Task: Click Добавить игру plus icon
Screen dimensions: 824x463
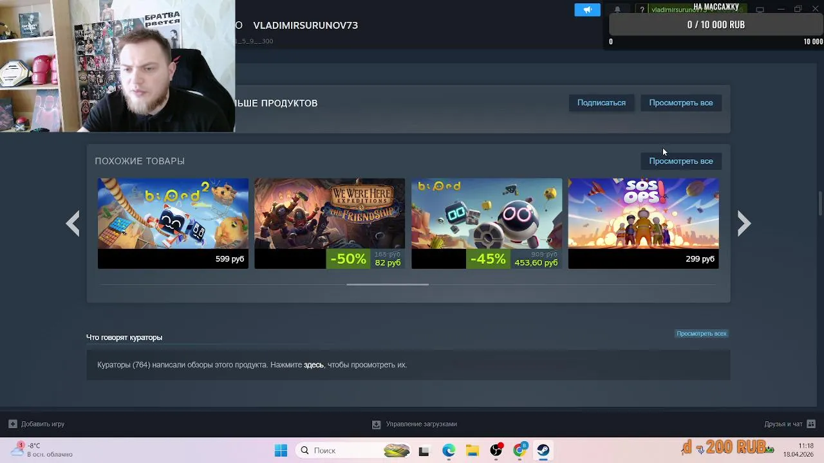Action: (12, 424)
